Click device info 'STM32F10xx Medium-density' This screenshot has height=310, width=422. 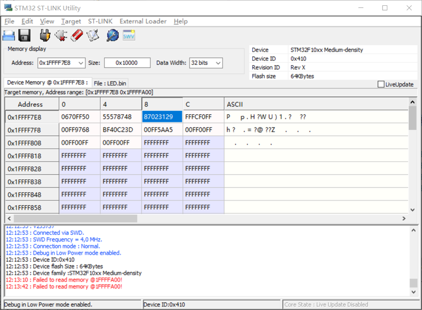pos(327,50)
